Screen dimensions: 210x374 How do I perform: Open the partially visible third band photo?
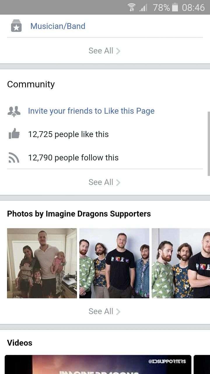click(x=181, y=263)
